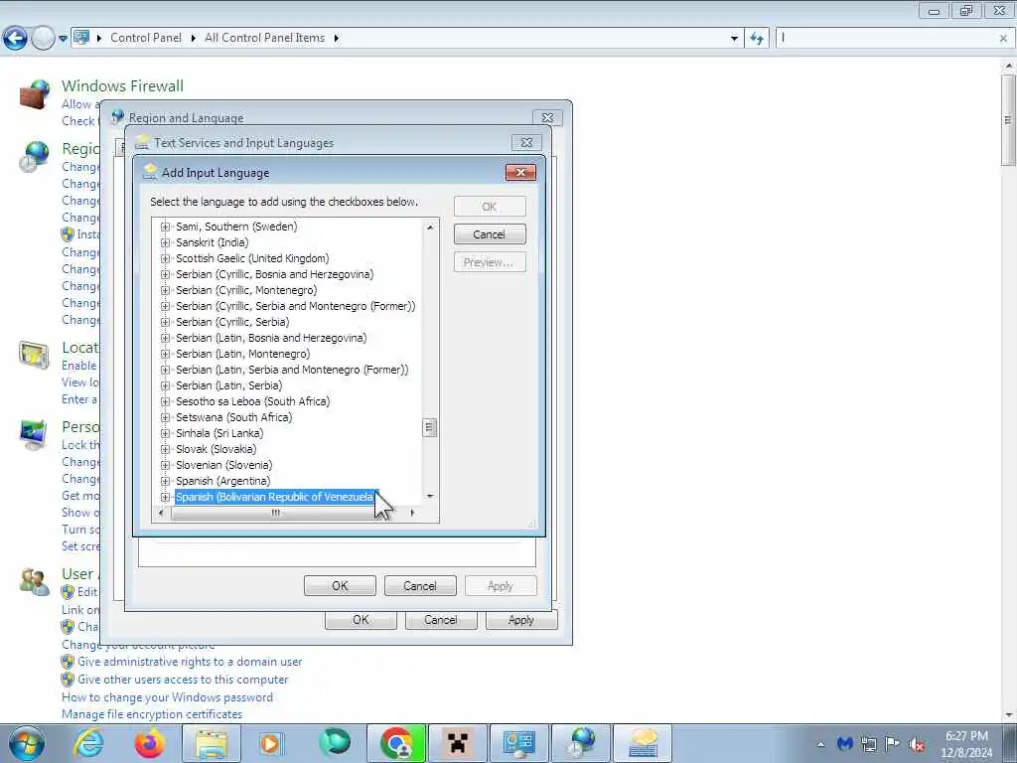Click the language list horizontal scroll thumb

pyautogui.click(x=275, y=513)
